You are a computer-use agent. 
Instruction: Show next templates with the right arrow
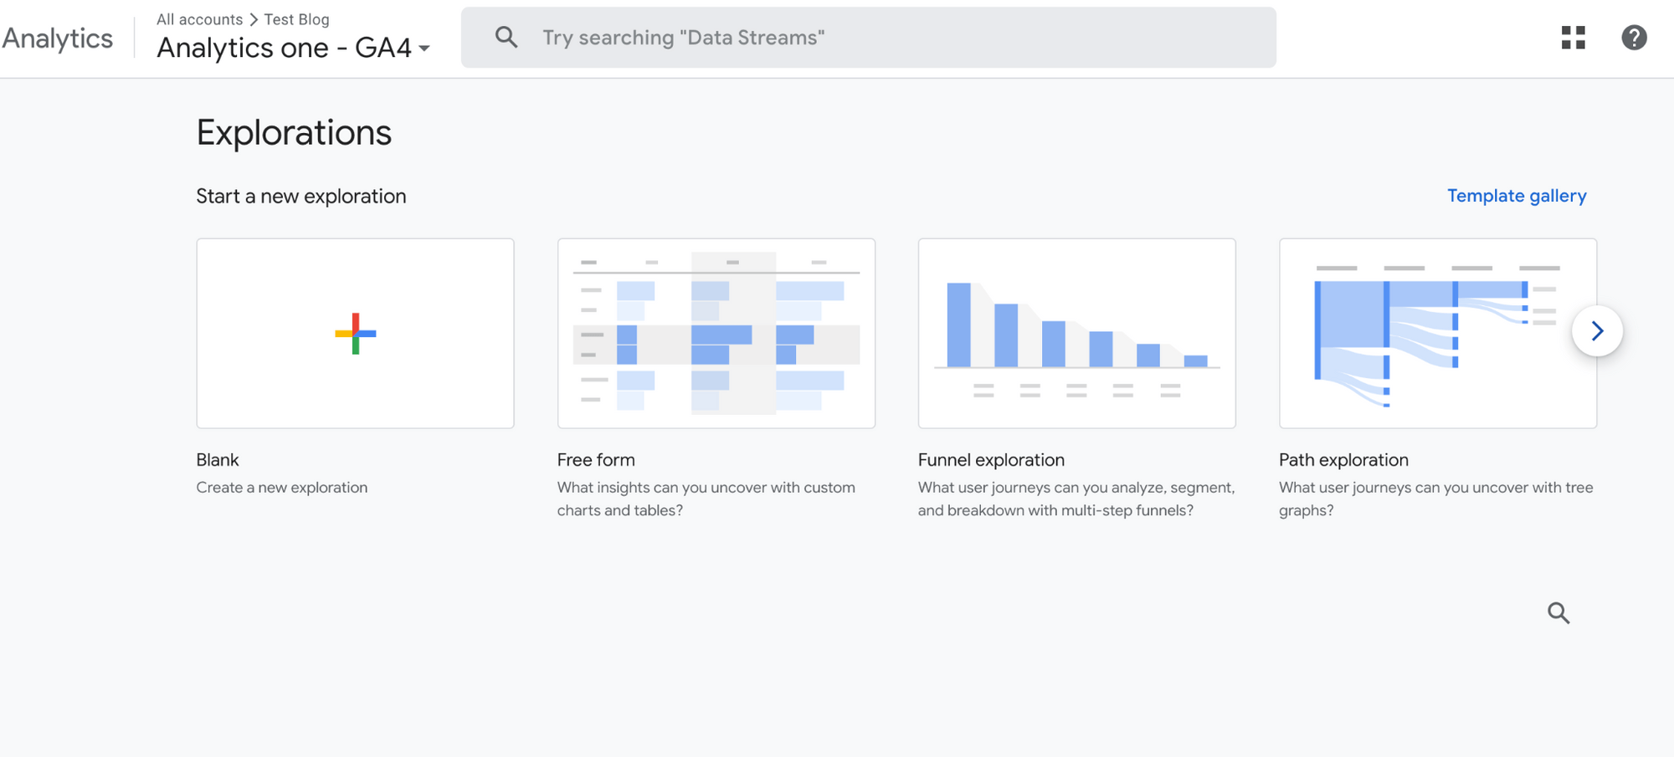coord(1597,331)
